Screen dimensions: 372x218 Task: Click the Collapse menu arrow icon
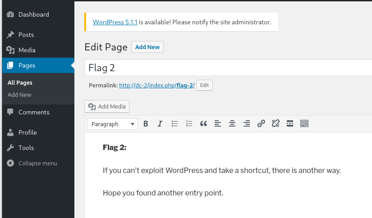coord(10,163)
